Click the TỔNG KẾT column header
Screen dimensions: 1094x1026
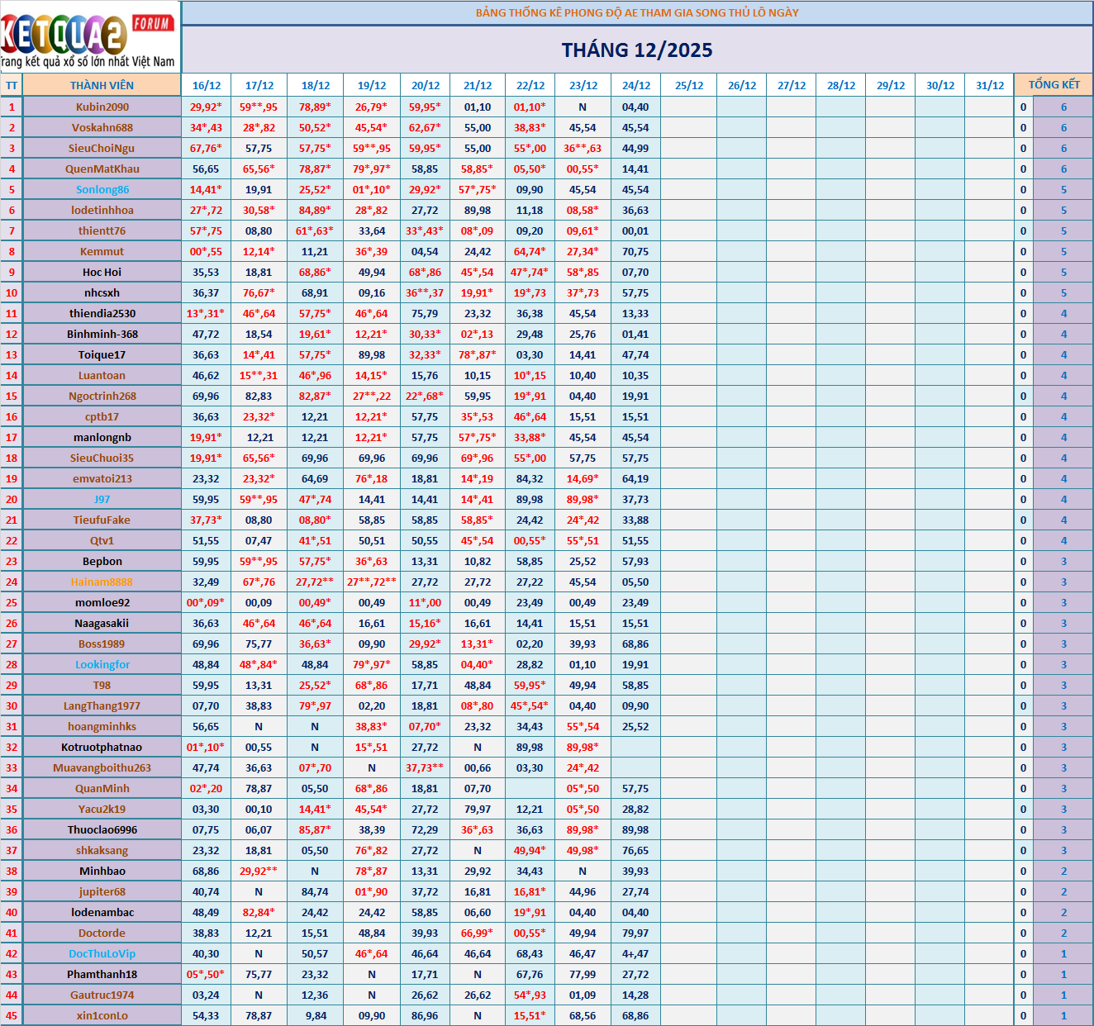1054,85
